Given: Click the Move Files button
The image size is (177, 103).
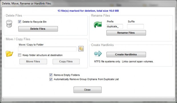Looking at the screenshot, I should pos(33,62).
